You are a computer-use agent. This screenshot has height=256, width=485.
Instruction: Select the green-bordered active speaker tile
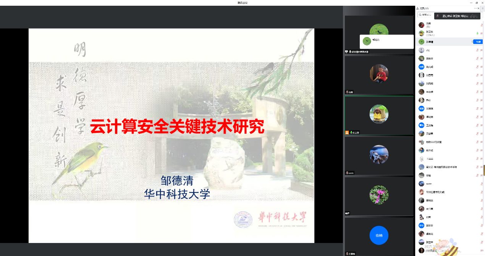click(x=379, y=115)
